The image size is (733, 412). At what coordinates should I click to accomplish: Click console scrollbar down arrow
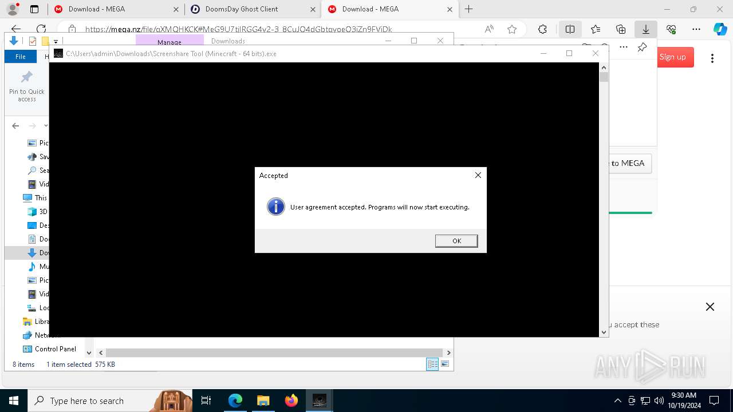(x=604, y=332)
